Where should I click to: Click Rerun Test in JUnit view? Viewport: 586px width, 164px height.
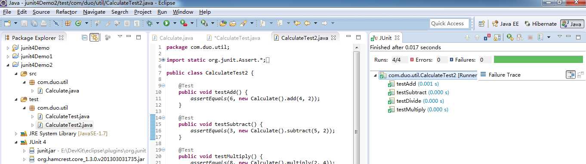pos(510,38)
